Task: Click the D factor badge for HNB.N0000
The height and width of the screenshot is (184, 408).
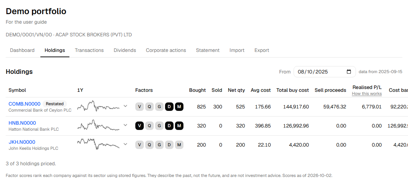Action: coord(169,126)
